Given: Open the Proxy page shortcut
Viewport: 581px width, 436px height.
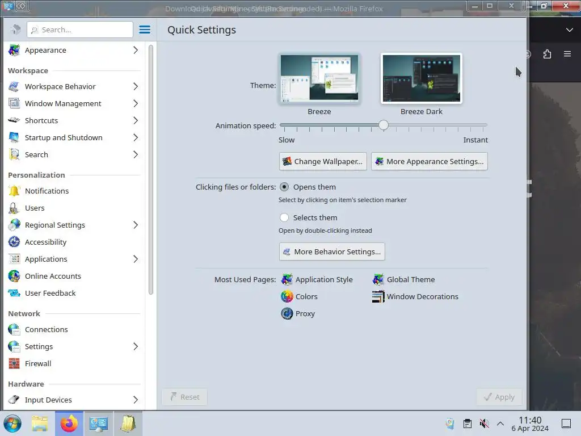Looking at the screenshot, I should point(298,313).
